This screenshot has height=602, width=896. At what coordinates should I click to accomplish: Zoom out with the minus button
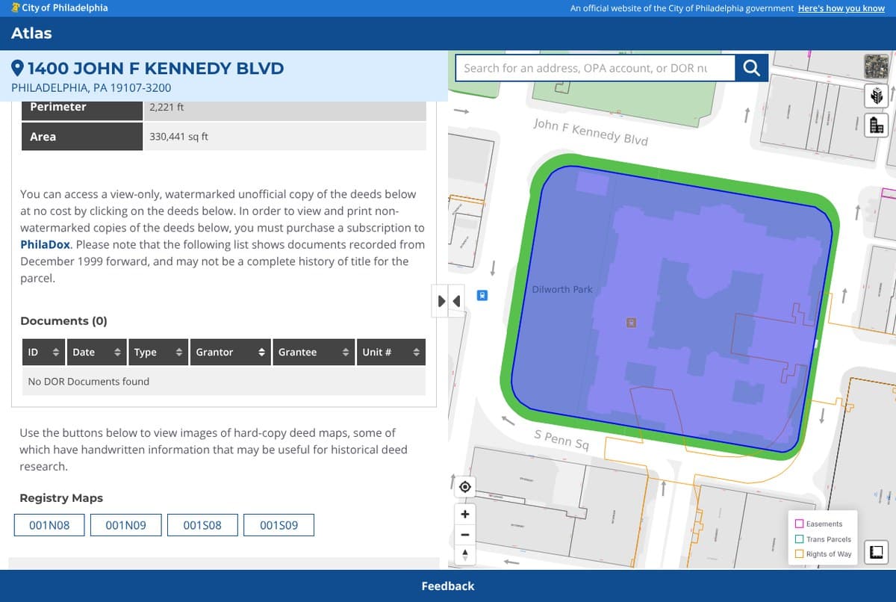464,535
